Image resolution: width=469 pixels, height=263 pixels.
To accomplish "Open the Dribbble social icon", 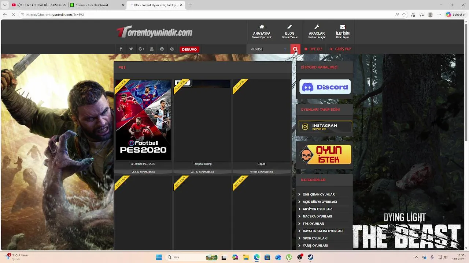I will point(172,49).
